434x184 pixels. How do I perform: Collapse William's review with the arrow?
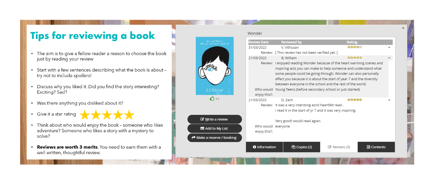pos(389,58)
